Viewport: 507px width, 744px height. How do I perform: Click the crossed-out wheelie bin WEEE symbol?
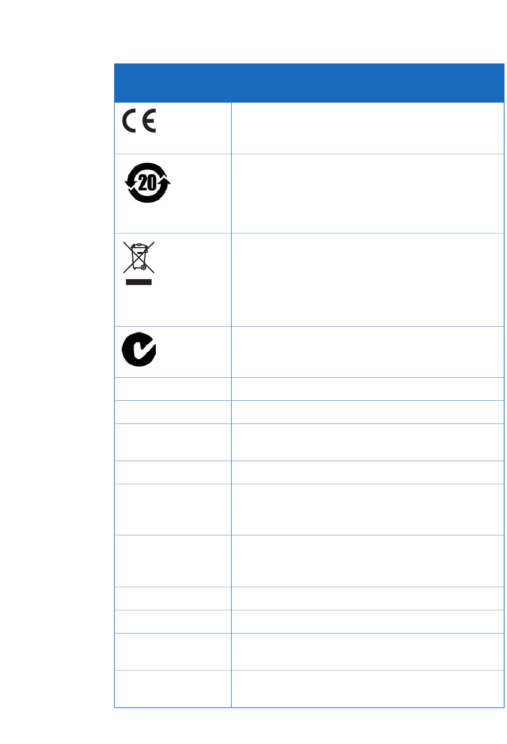139,257
